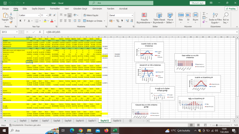Click the percent style icon
The width and height of the screenshot is (239, 134).
point(118,21)
